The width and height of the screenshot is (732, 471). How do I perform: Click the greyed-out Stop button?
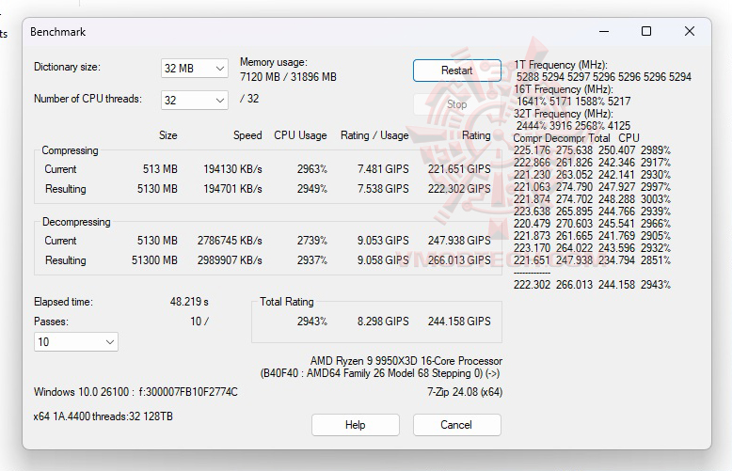point(456,104)
